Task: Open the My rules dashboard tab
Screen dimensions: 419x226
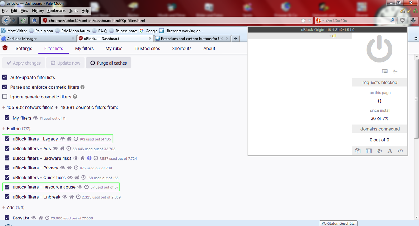Action: pos(114,48)
